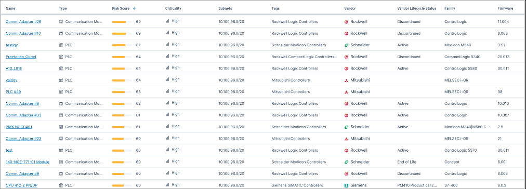Viewport: 526px width, 189px height.
Task: Click the Vendor column header
Action: pyautogui.click(x=350, y=8)
